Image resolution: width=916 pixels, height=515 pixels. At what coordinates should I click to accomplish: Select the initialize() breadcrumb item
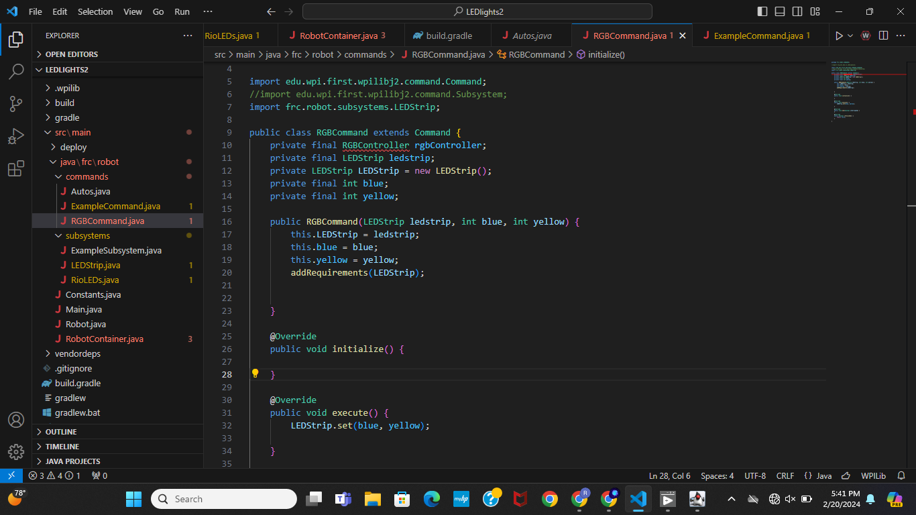click(x=600, y=54)
